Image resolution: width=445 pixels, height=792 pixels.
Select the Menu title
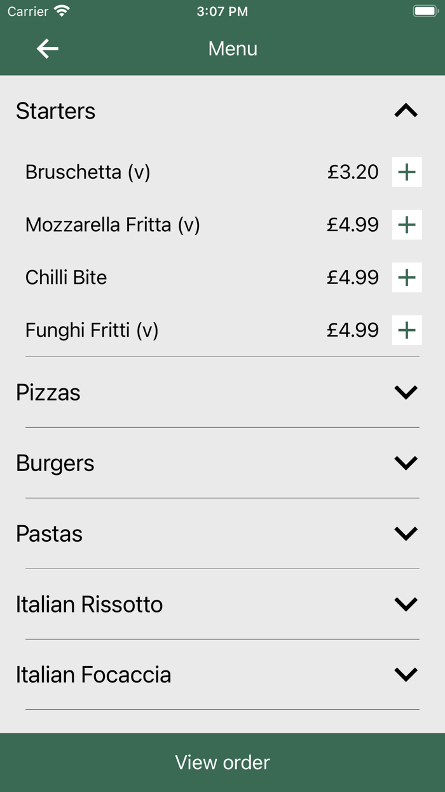(x=233, y=48)
